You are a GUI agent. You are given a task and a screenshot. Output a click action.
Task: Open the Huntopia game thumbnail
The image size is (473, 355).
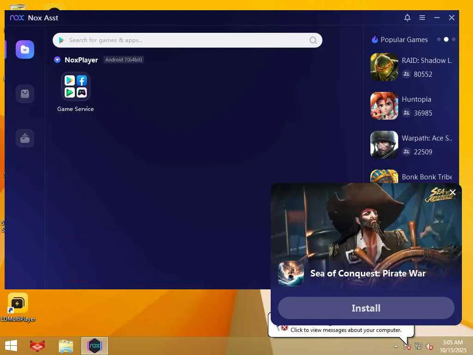[x=384, y=106]
